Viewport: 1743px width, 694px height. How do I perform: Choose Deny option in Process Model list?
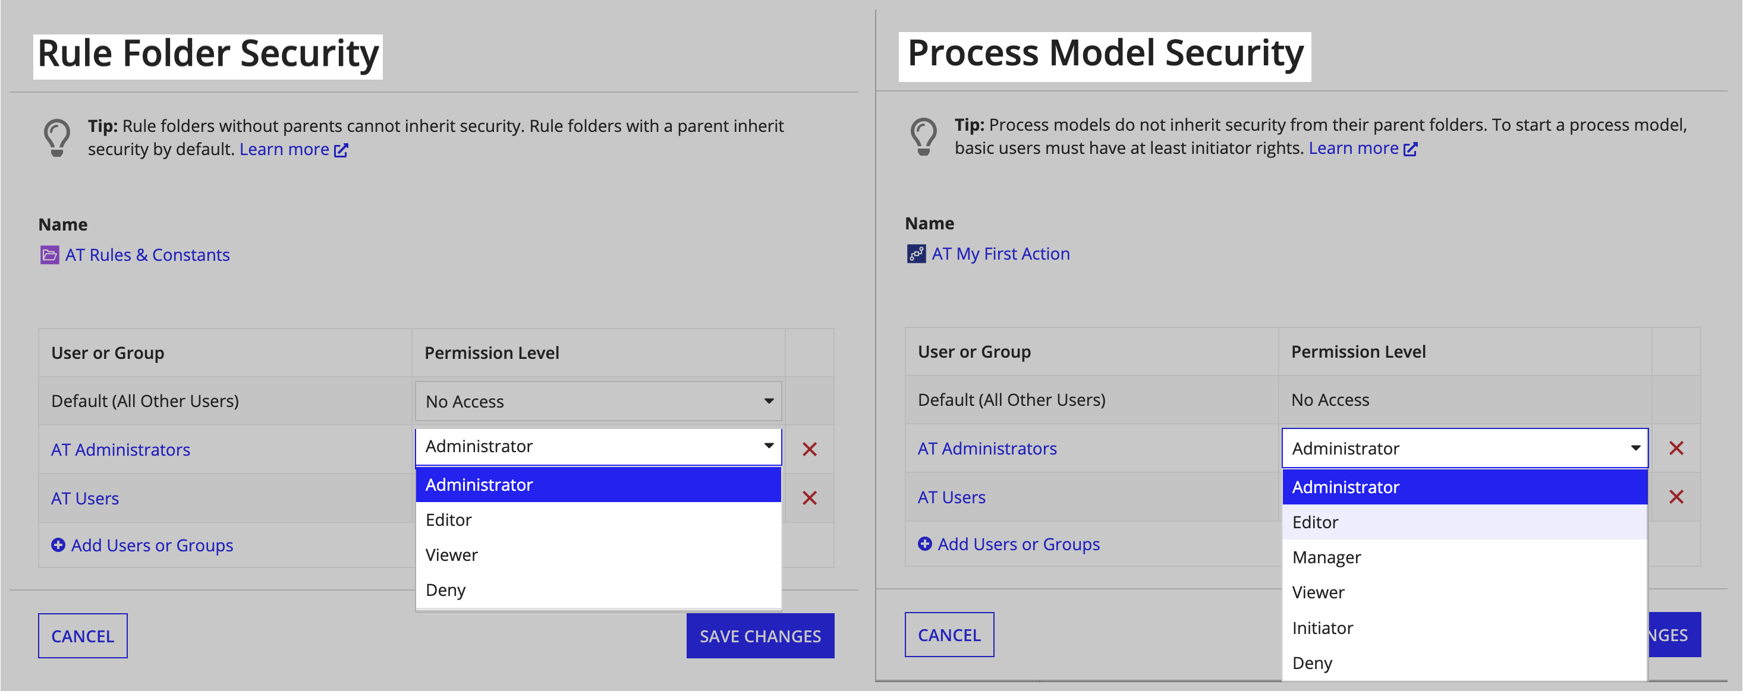click(1465, 663)
